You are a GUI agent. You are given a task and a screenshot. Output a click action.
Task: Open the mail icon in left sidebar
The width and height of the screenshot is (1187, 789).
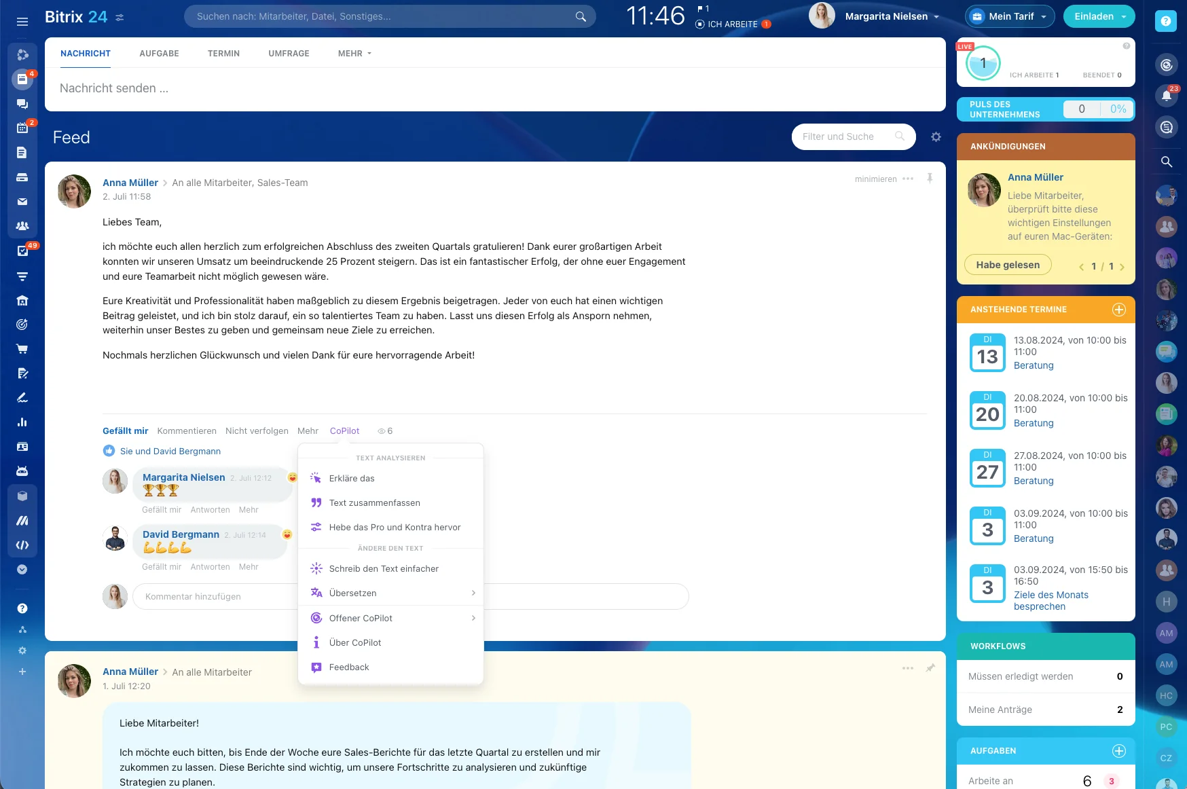pos(22,202)
